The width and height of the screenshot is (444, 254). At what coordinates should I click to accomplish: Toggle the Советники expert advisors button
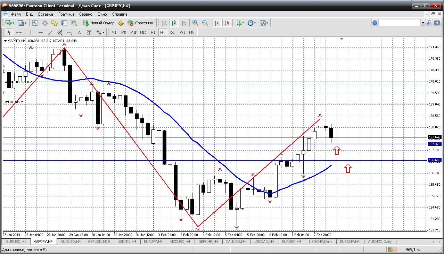[141, 23]
